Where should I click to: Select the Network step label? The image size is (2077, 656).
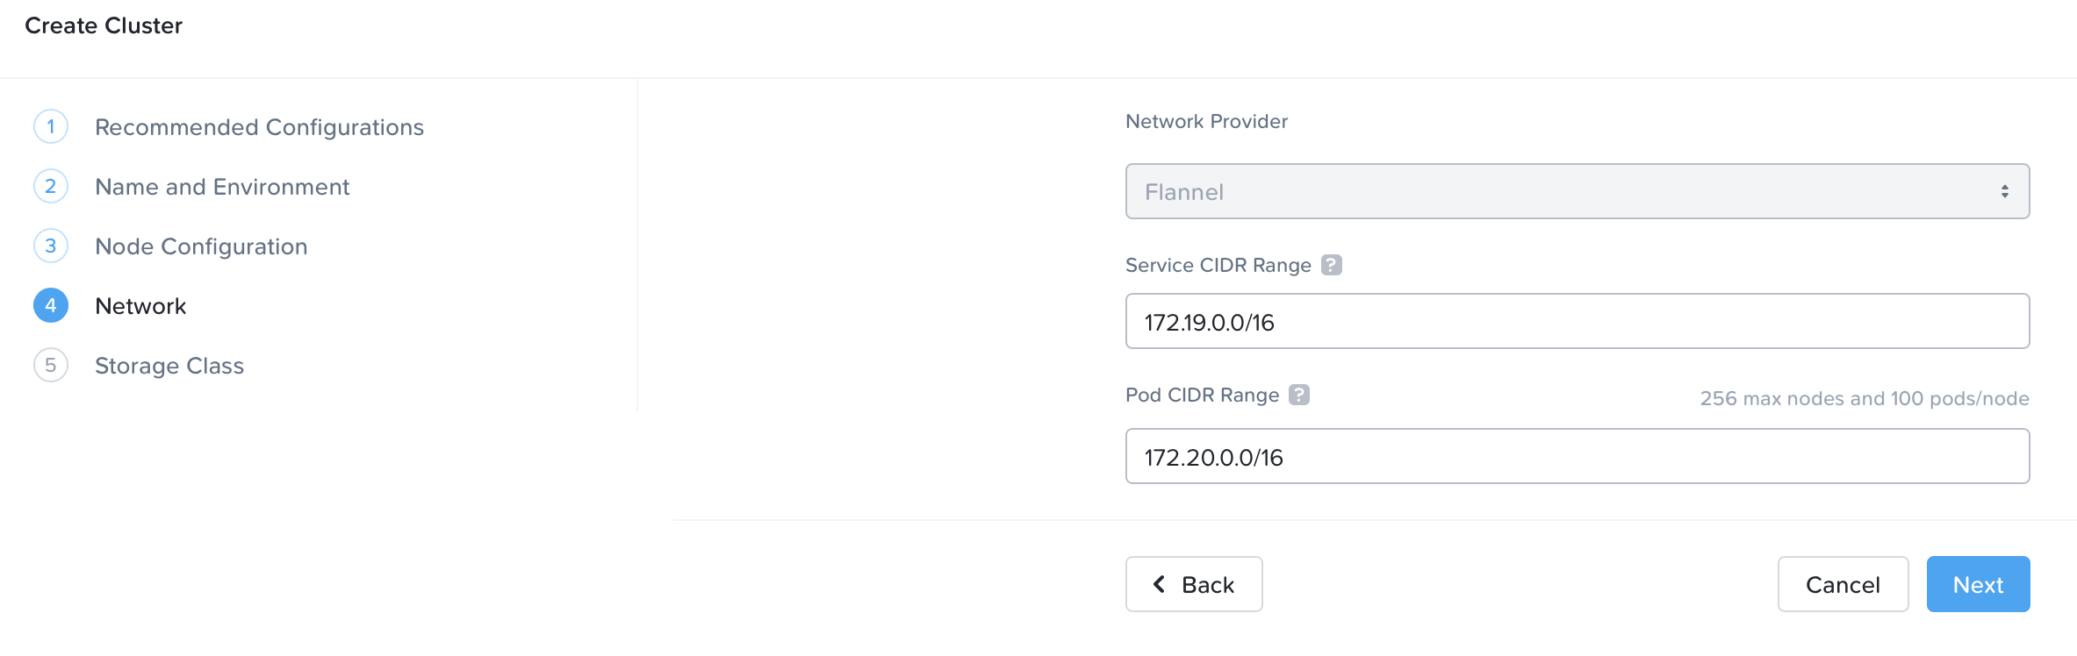(x=140, y=306)
